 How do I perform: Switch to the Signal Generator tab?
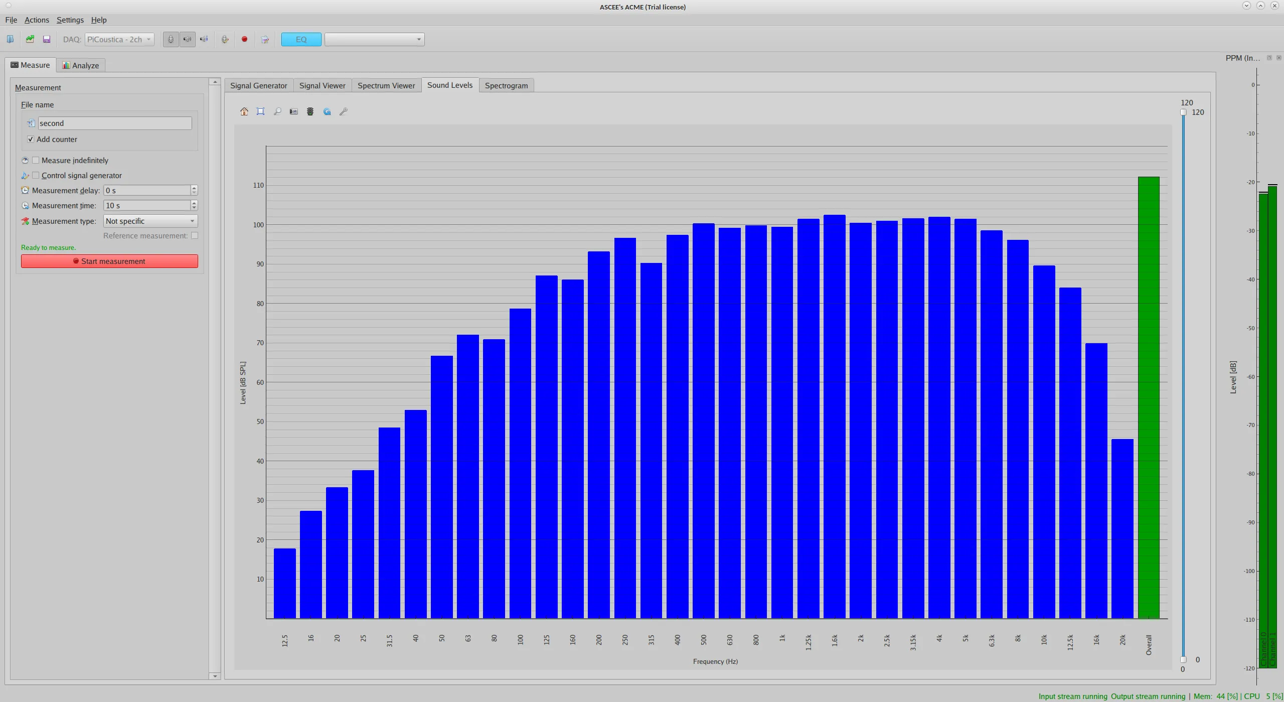(x=259, y=85)
